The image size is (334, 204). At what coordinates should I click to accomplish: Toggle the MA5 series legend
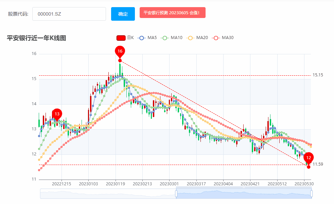pyautogui.click(x=147, y=38)
